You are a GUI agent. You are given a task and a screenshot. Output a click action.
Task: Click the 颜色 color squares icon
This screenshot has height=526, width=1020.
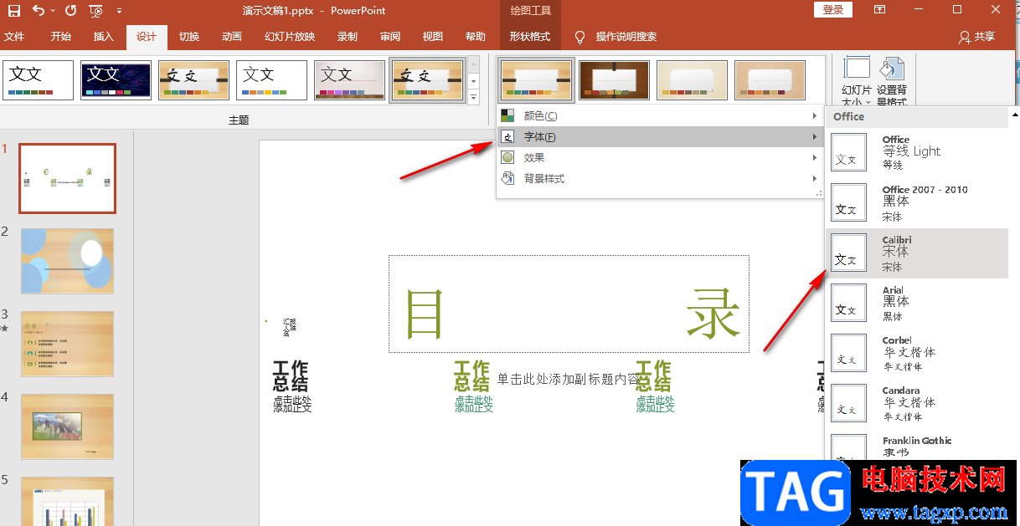point(507,115)
